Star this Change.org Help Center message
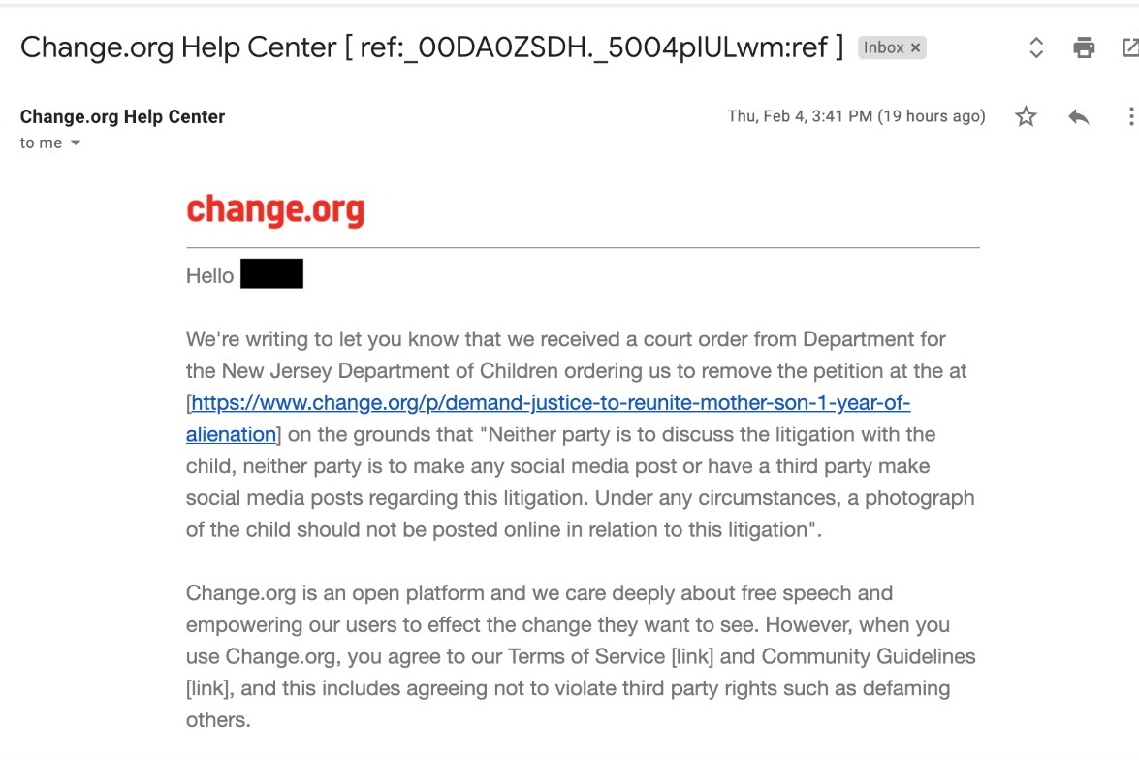1139x760 pixels. click(x=1026, y=117)
